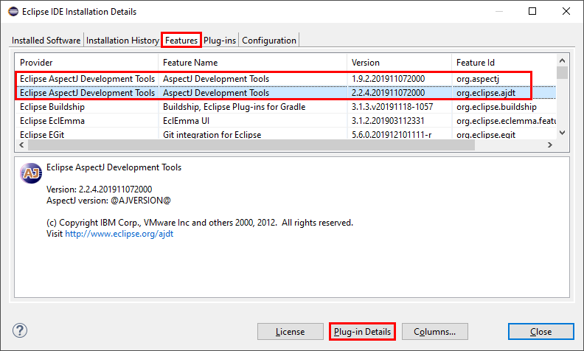Sort by Feature Name column header
Viewport: 584px width, 351px height.
pyautogui.click(x=252, y=63)
